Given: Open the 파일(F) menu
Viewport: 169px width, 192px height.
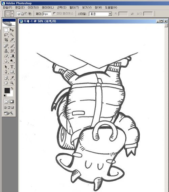Looking at the screenshot, I should (7, 7).
